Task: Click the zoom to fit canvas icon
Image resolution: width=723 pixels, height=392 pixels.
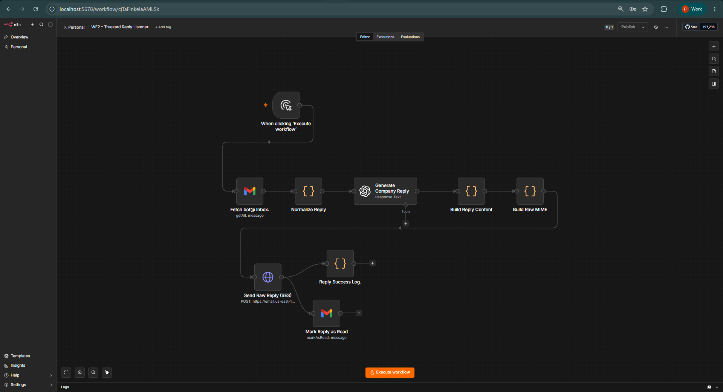Action: coord(66,372)
